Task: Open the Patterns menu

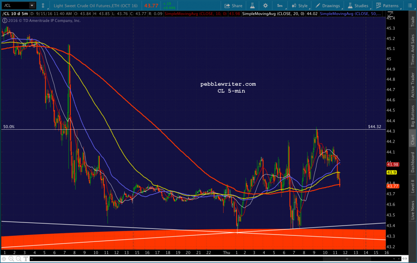Action: 387,6
